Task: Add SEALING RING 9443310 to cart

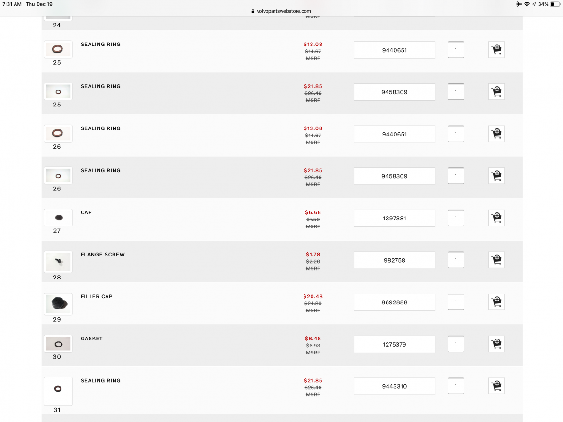Action: tap(496, 385)
